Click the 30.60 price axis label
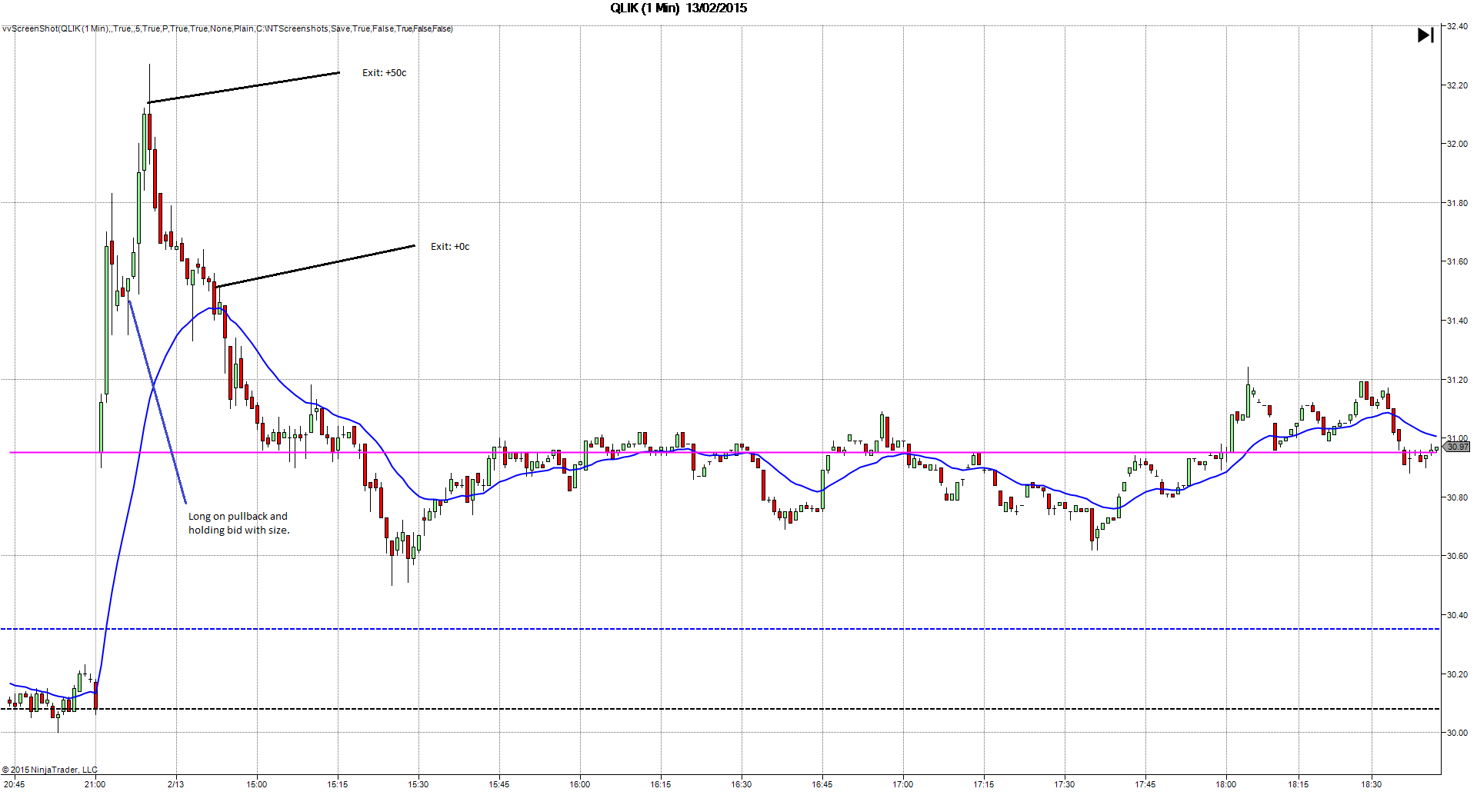The width and height of the screenshot is (1477, 795). [1457, 556]
